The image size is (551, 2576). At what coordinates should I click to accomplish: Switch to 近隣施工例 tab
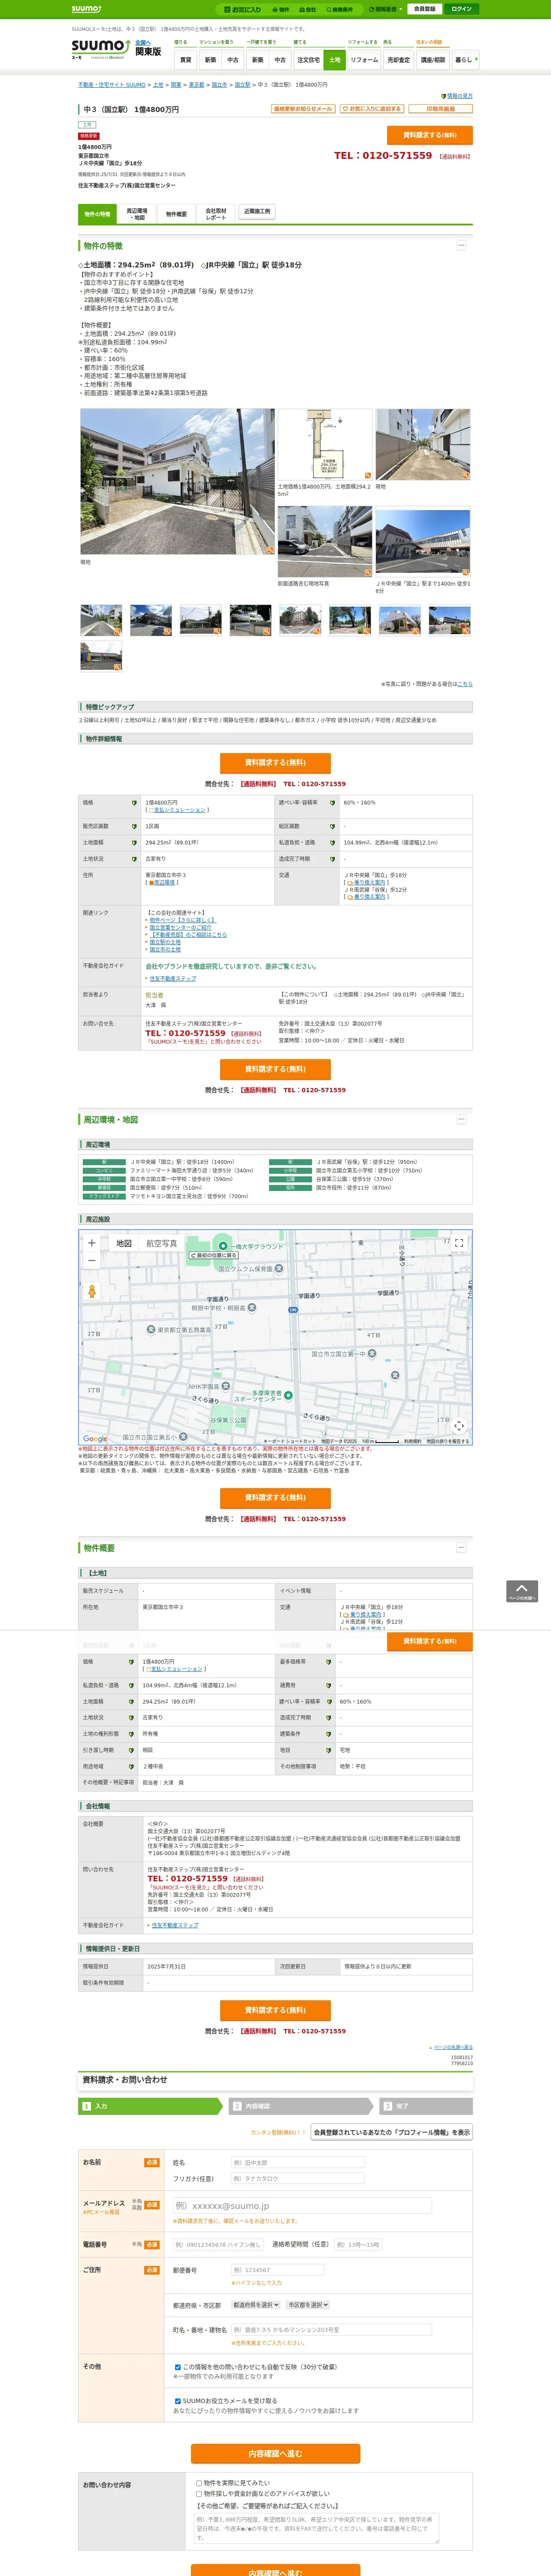coord(256,212)
